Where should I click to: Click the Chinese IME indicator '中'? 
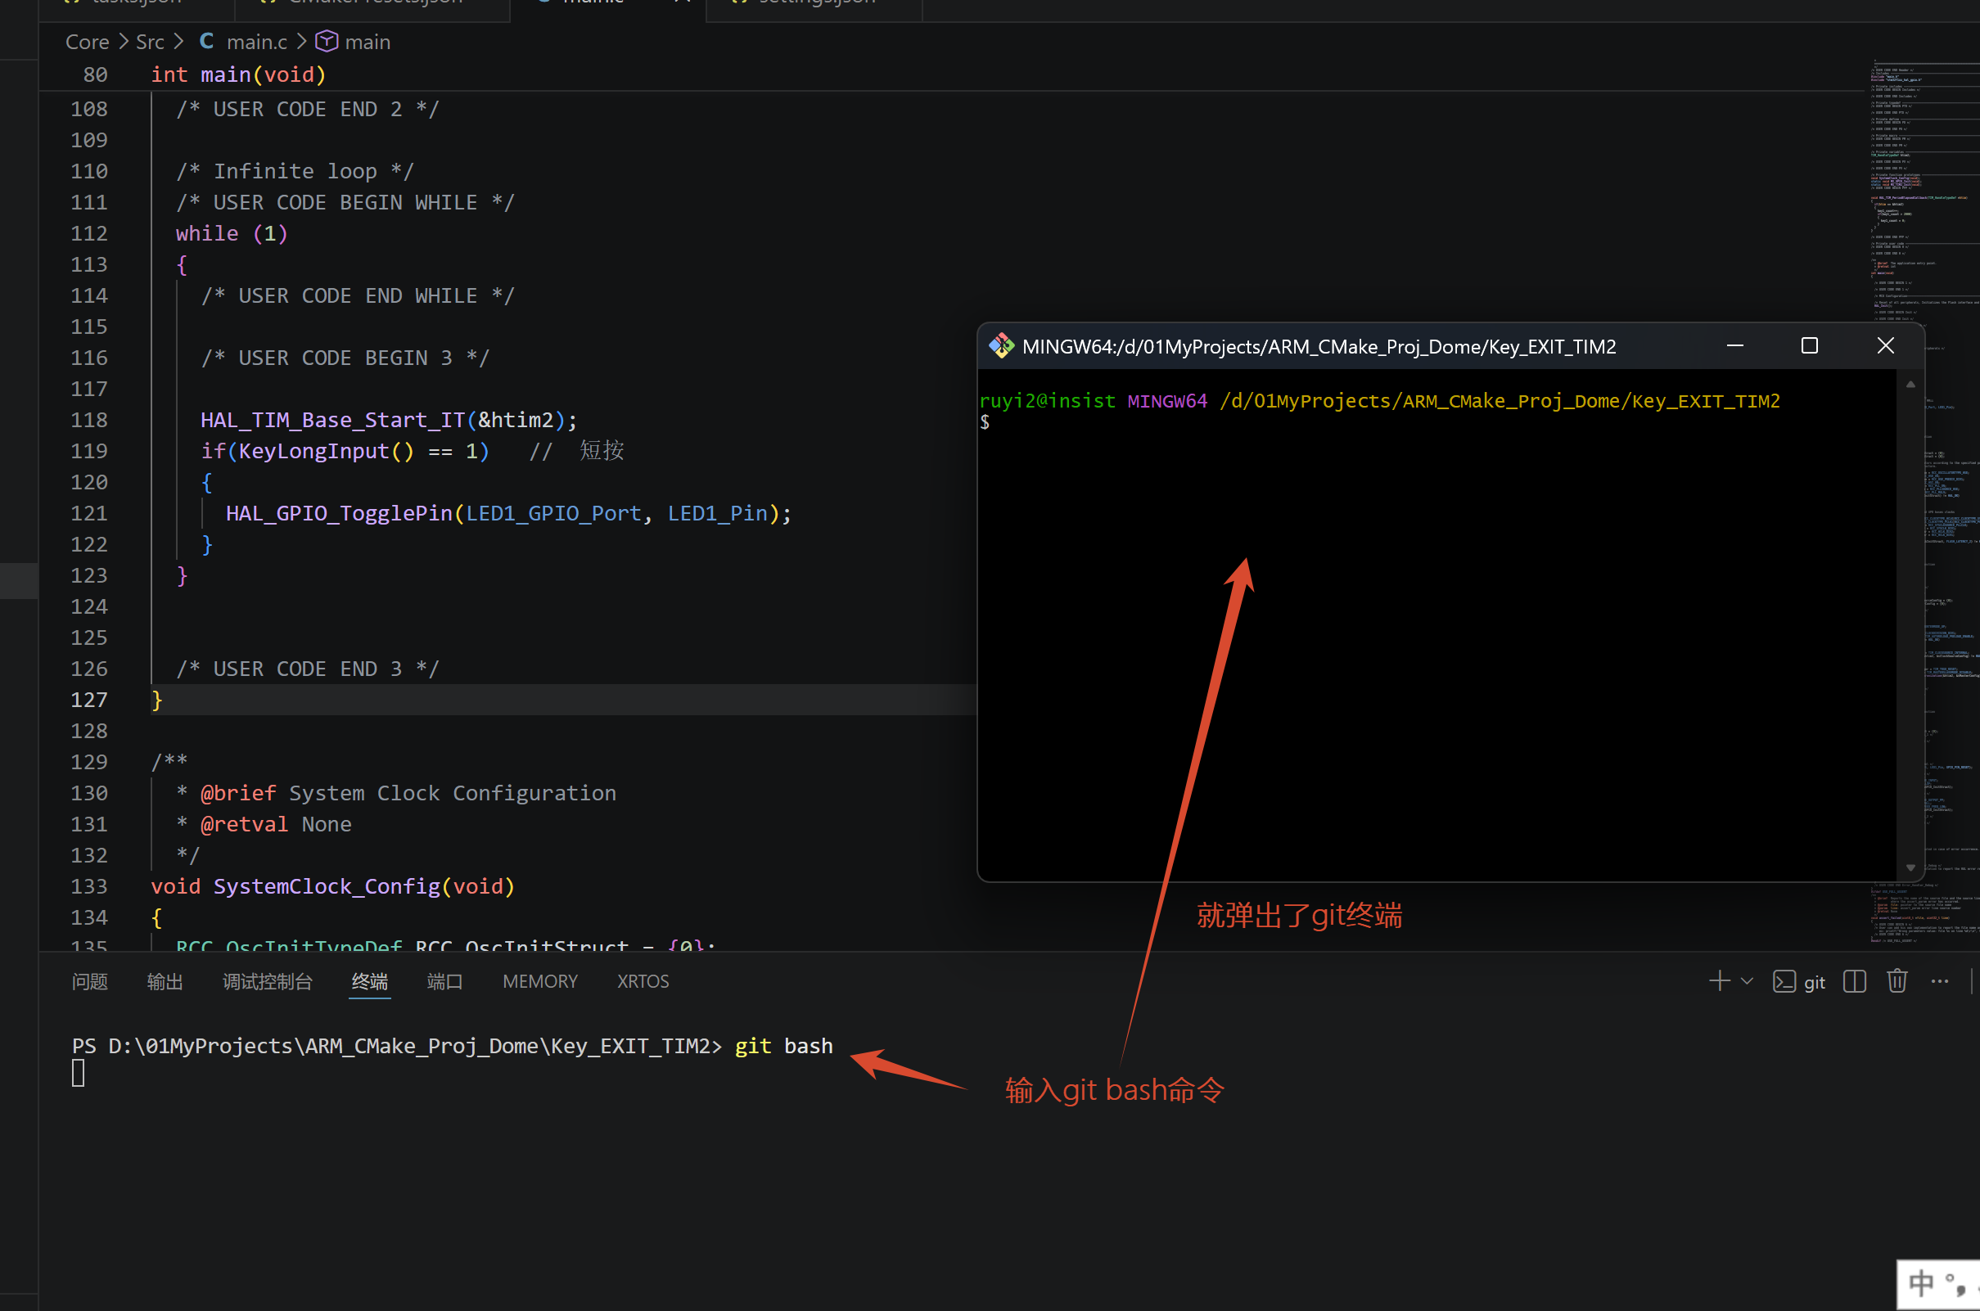(1920, 1282)
